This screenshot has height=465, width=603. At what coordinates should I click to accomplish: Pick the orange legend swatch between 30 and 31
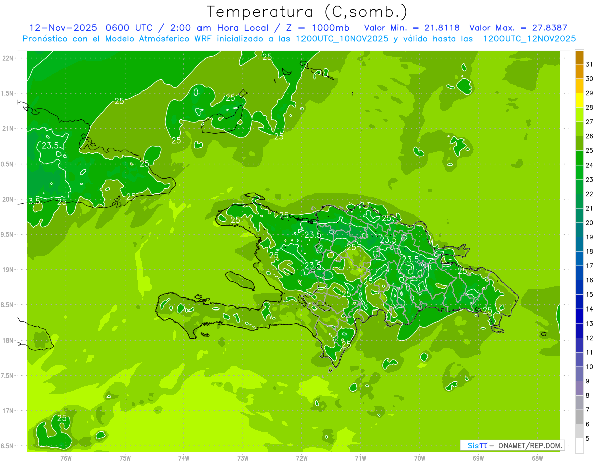(x=579, y=71)
